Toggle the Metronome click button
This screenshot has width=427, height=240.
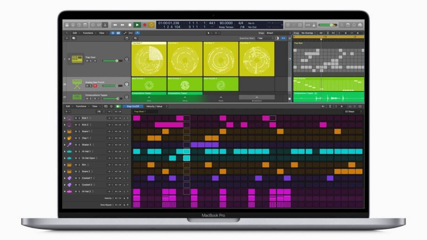tap(314, 25)
